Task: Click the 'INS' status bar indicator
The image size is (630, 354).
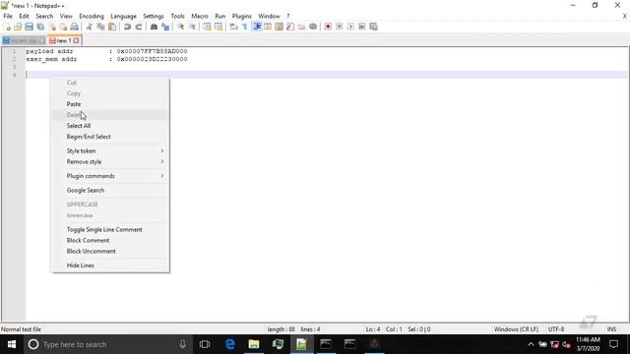Action: point(611,329)
